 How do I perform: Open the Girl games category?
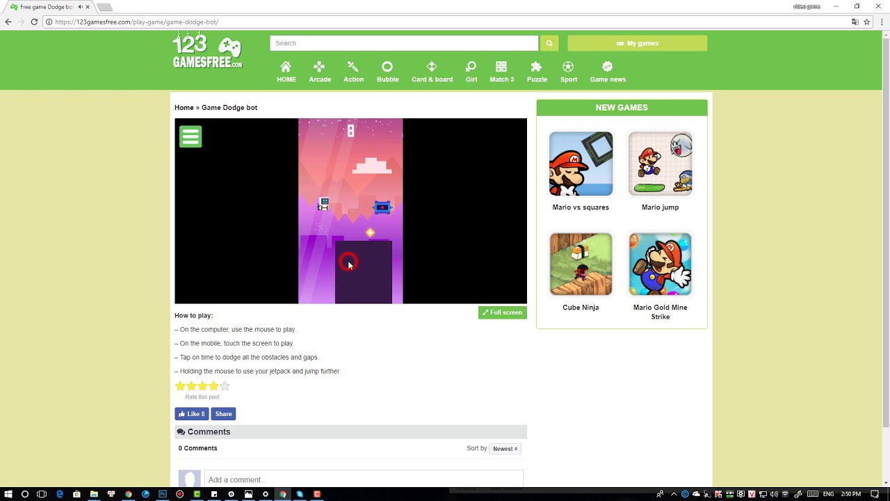point(471,72)
